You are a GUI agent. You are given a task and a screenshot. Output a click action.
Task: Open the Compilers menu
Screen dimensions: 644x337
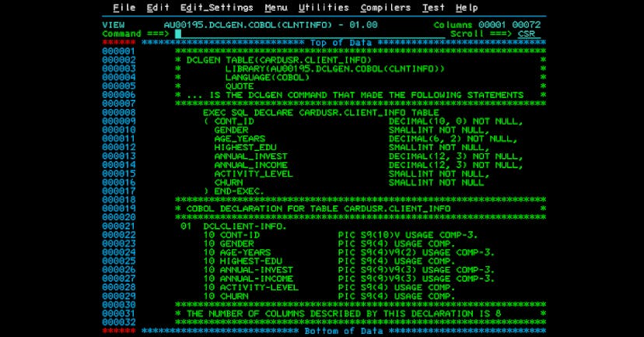tap(386, 8)
